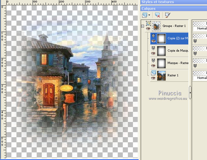Click the Copie de Masque thumbnail
Image resolution: width=207 pixels, height=160 pixels.
[x=161, y=51]
